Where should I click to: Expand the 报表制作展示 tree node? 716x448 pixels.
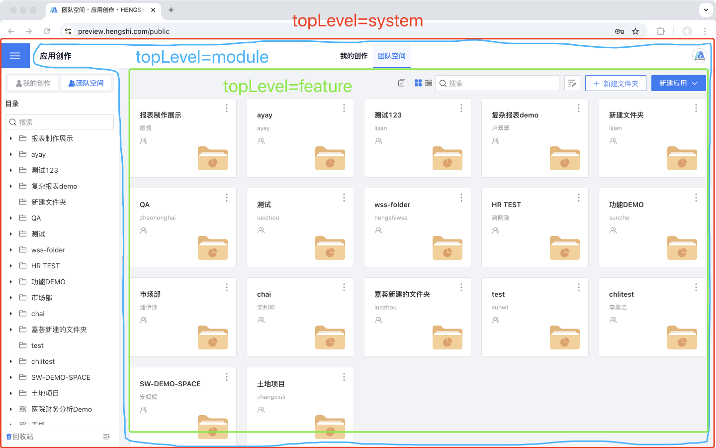pos(11,138)
